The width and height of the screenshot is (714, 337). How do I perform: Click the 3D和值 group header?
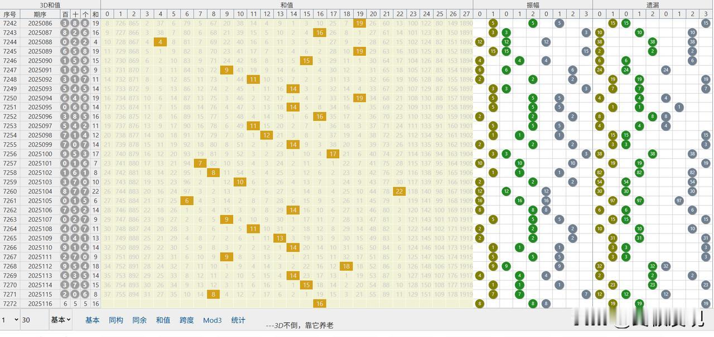click(50, 4)
